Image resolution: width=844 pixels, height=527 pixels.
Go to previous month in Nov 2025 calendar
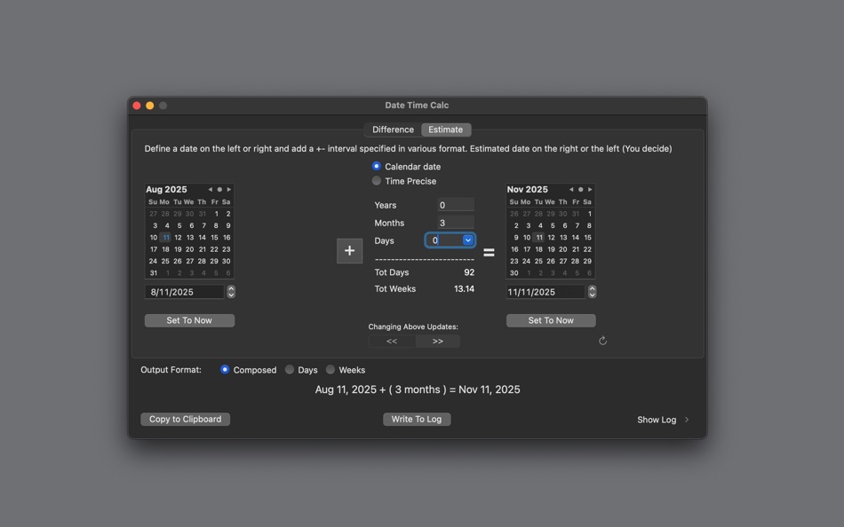571,189
